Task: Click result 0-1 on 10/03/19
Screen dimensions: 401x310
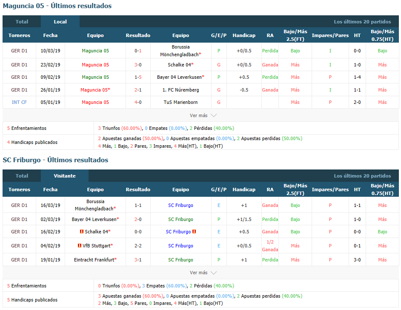Action: (138, 51)
